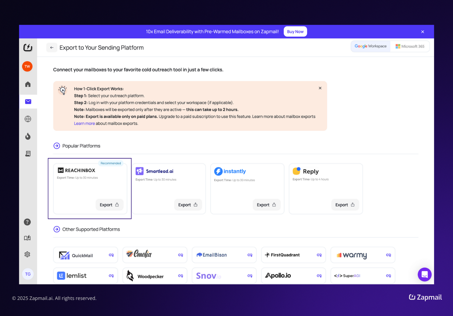
Task: Switch to the Microsoft 365 tab
Action: click(410, 46)
